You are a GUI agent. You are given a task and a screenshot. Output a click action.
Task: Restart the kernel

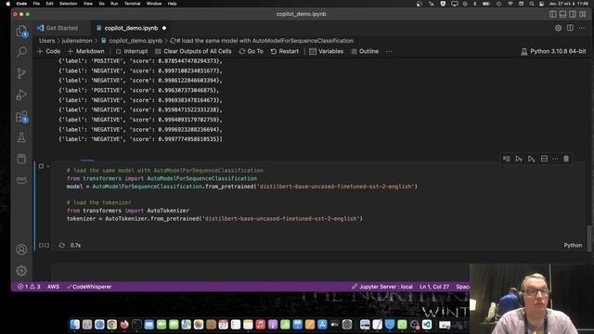pyautogui.click(x=285, y=52)
